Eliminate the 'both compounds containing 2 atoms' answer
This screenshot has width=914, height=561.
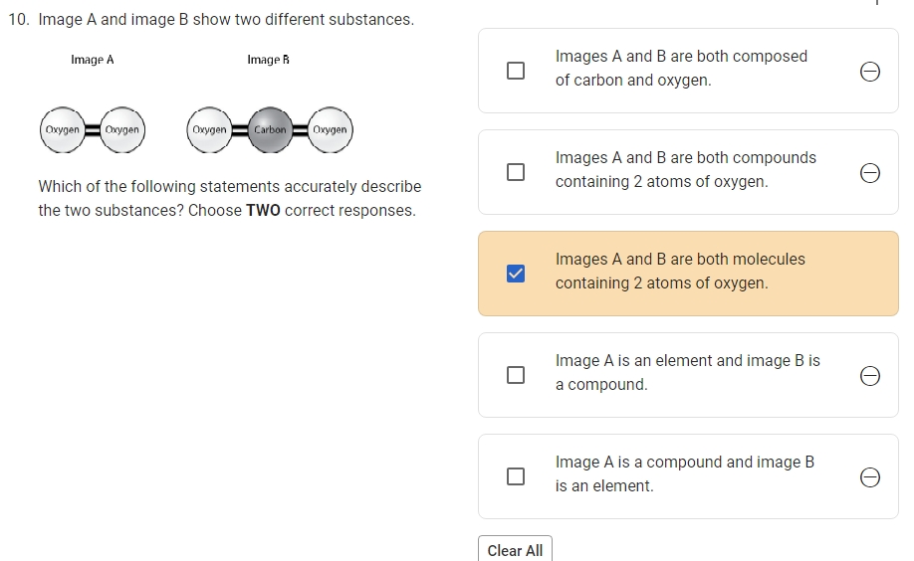870,173
